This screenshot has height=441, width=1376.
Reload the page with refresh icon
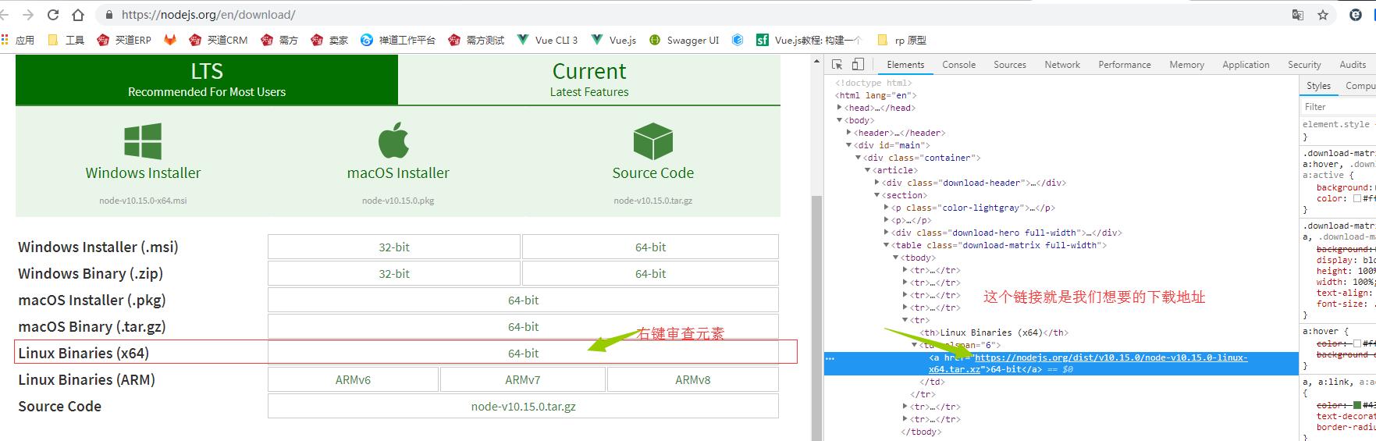pos(53,15)
